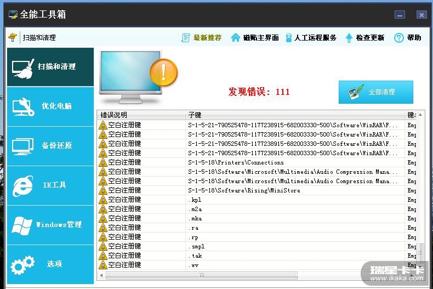Click the vertical scrollbar thumb of error list
The width and height of the screenshot is (433, 289).
point(420,253)
